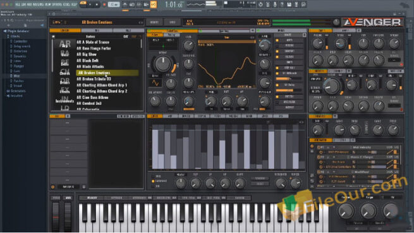The width and height of the screenshot is (414, 233).
Task: Load preset AR Big Show
Action: coord(87,54)
